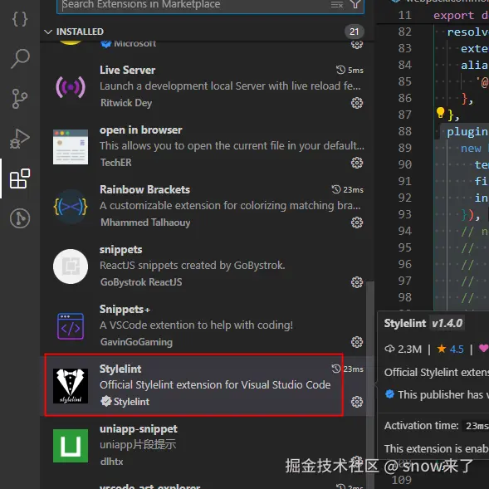Select the Stylelint extension title
Image resolution: width=489 pixels, height=489 pixels.
[x=120, y=369]
